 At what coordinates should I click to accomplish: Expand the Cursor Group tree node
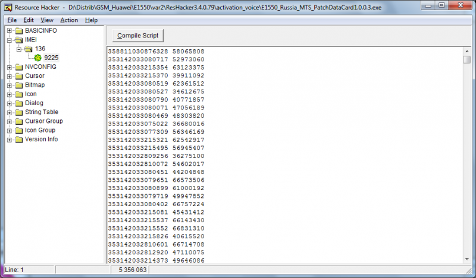10,122
